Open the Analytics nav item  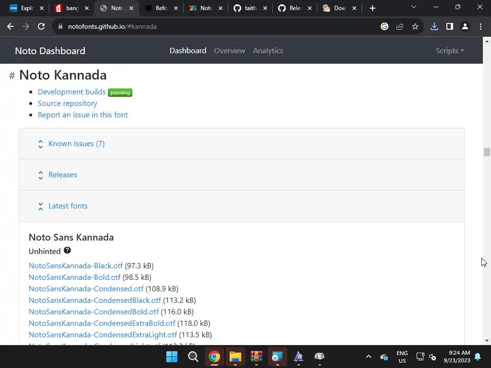coord(268,51)
